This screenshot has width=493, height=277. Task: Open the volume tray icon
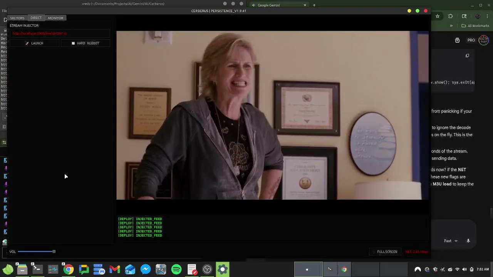[x=464, y=269]
